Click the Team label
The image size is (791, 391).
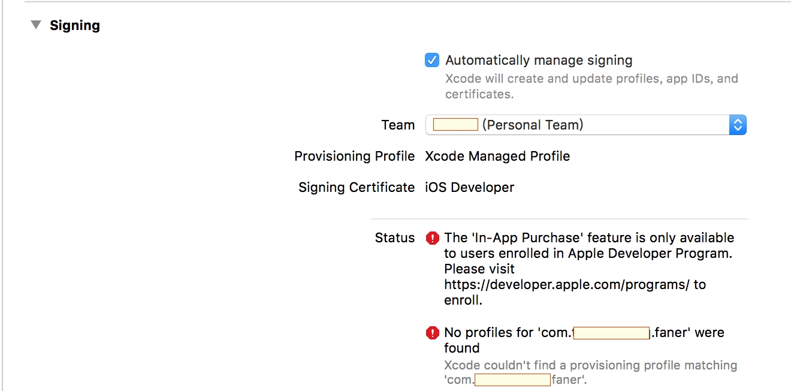point(398,125)
